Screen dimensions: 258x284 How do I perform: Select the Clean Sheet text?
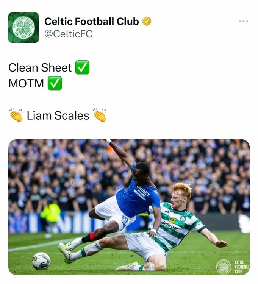click(x=40, y=67)
